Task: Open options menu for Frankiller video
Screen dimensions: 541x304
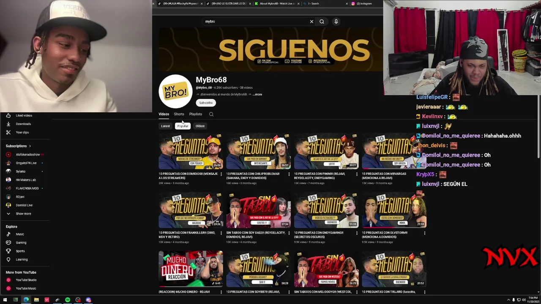Action: 221,233
